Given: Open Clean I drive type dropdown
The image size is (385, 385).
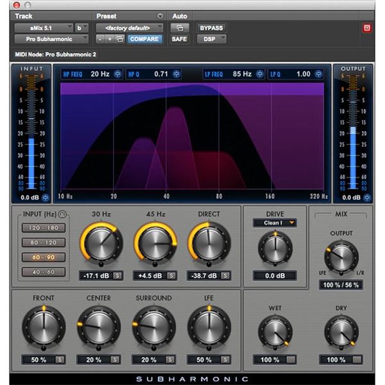Looking at the screenshot, I should tap(275, 223).
